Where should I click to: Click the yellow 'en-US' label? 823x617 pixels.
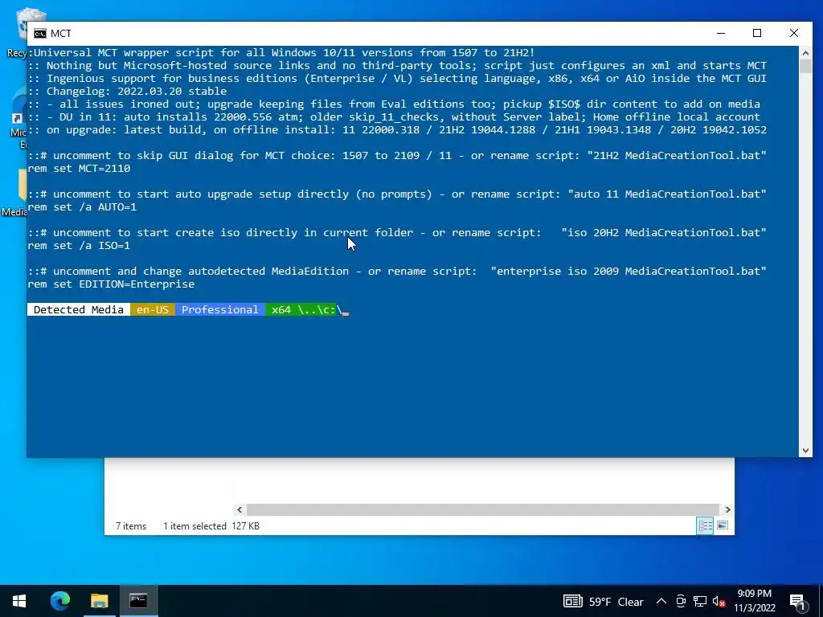click(153, 309)
